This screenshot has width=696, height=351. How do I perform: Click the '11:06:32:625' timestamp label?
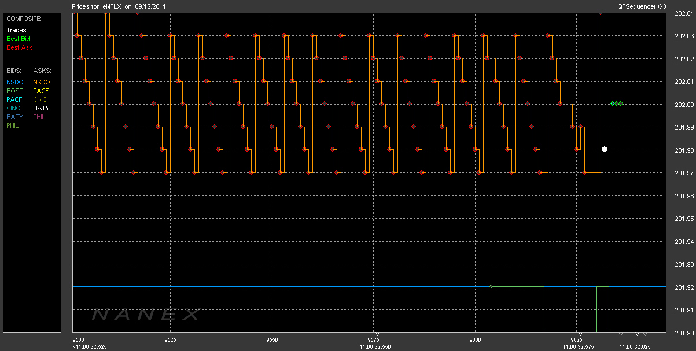pyautogui.click(x=635, y=346)
